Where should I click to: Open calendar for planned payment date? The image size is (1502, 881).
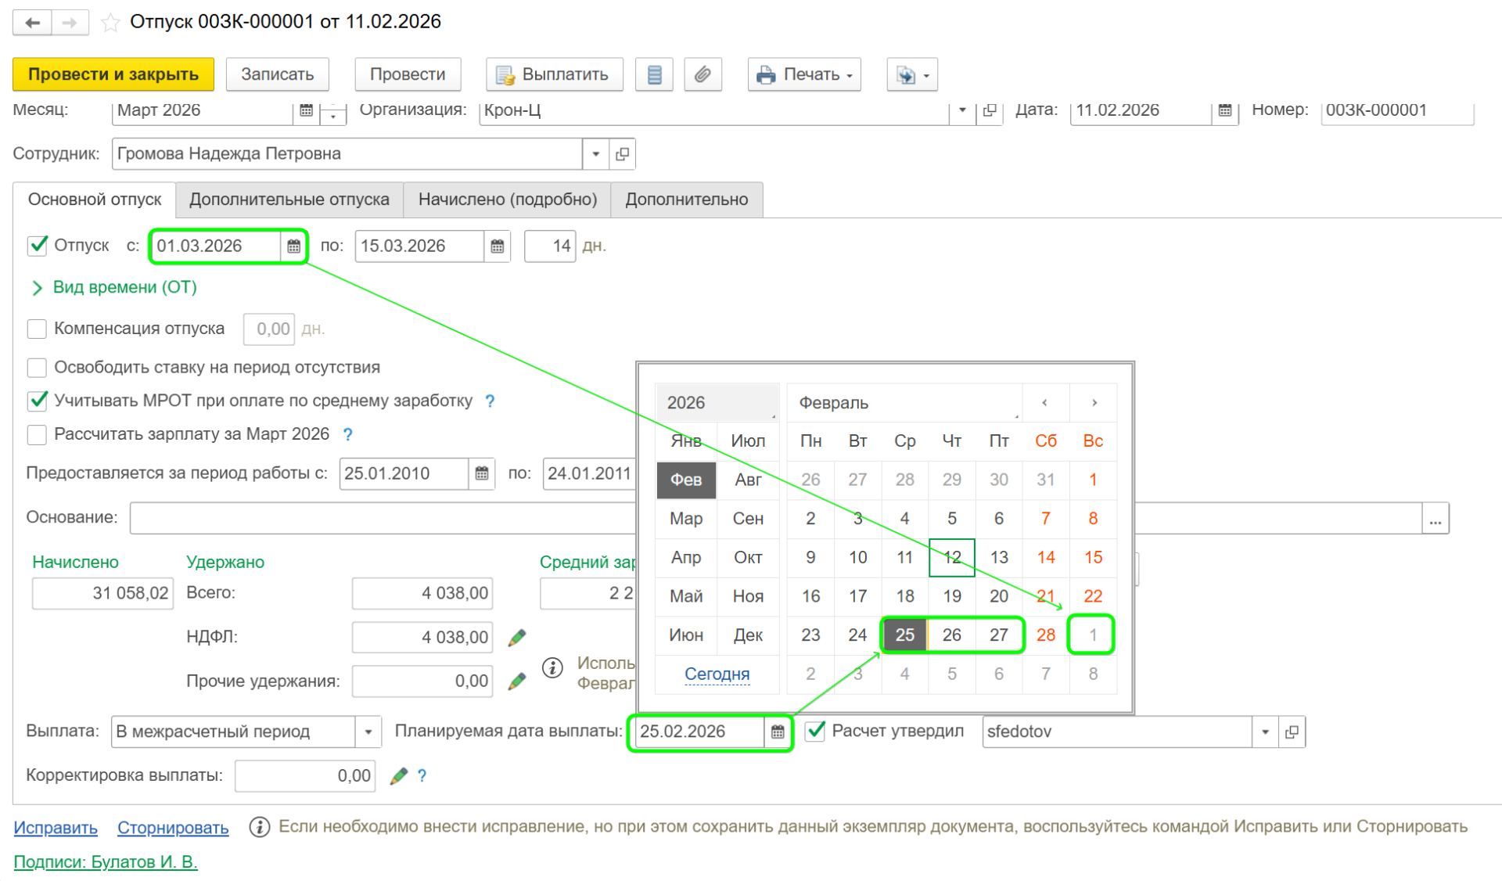point(777,732)
